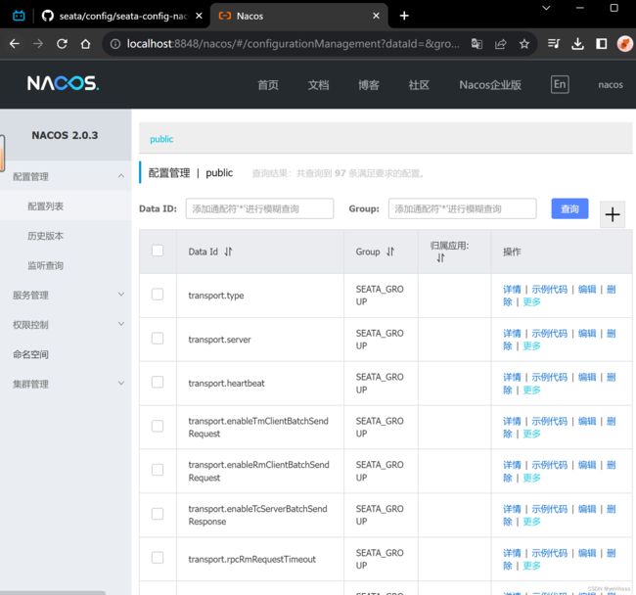
Task: Open the media control playlist icon
Action: point(554,43)
